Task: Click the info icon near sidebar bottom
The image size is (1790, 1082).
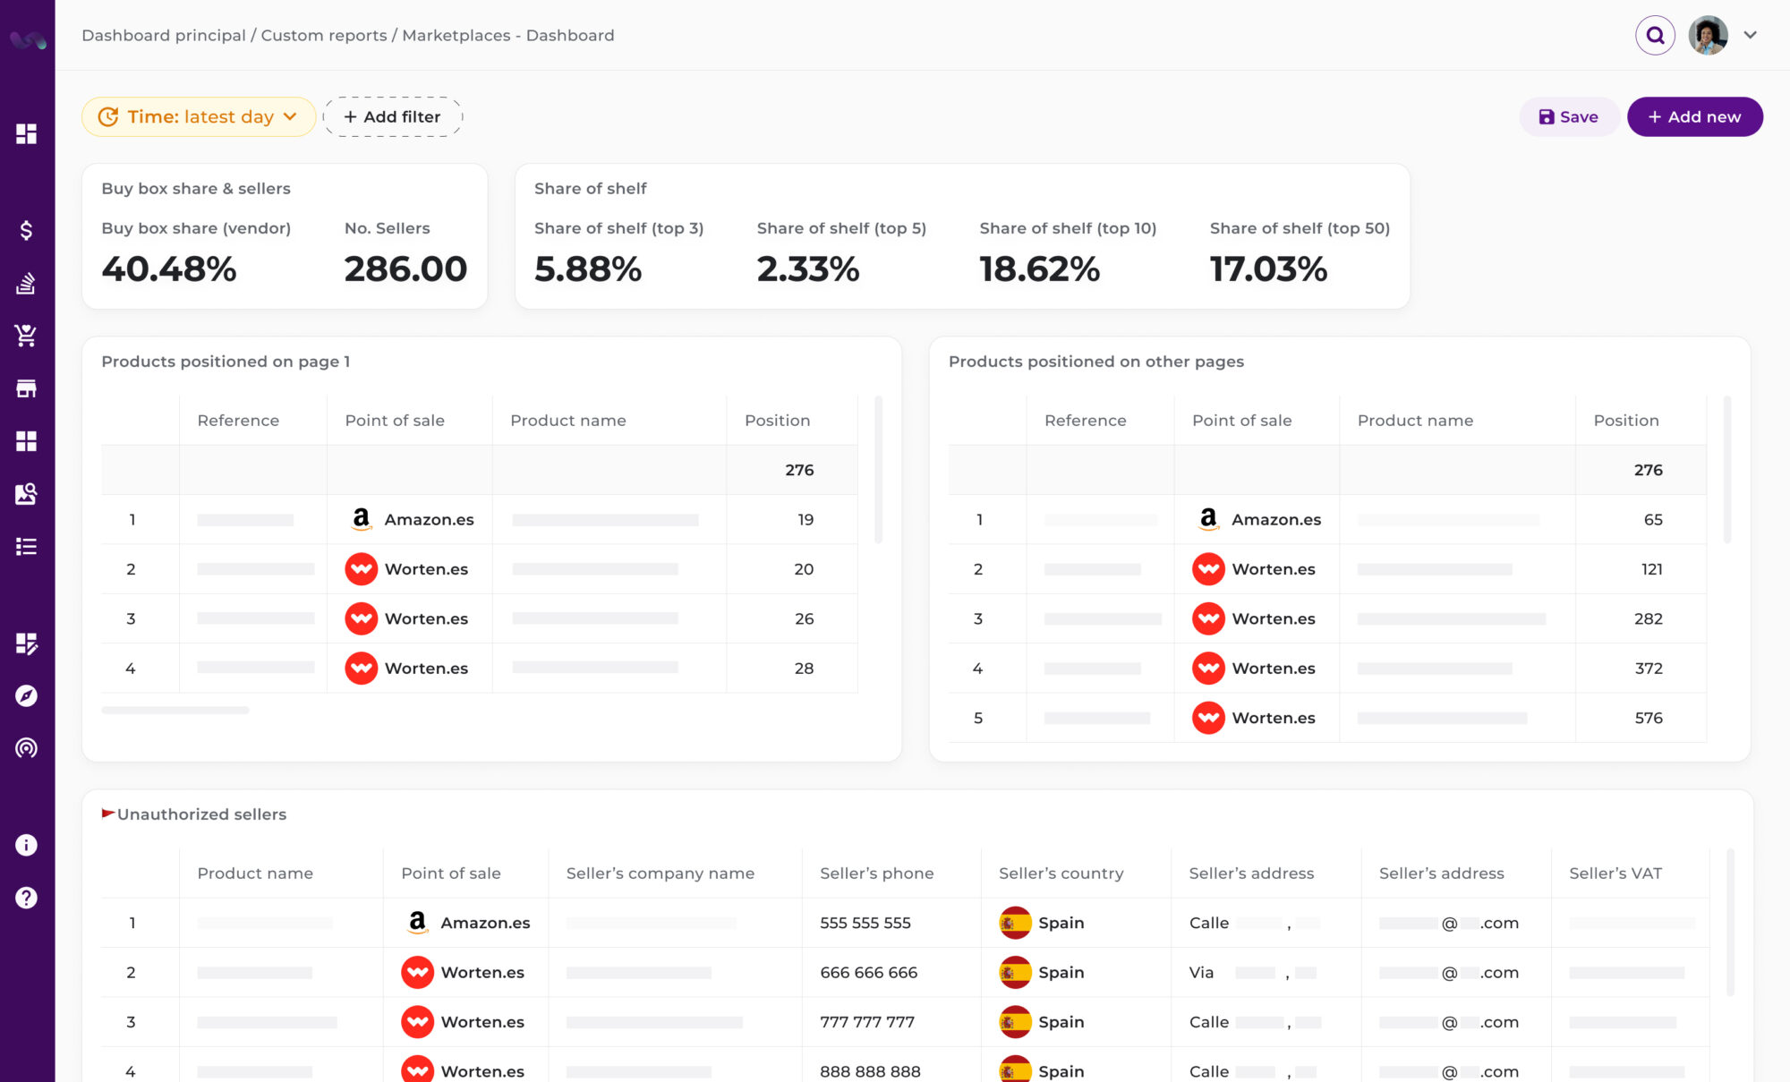Action: pyautogui.click(x=26, y=845)
